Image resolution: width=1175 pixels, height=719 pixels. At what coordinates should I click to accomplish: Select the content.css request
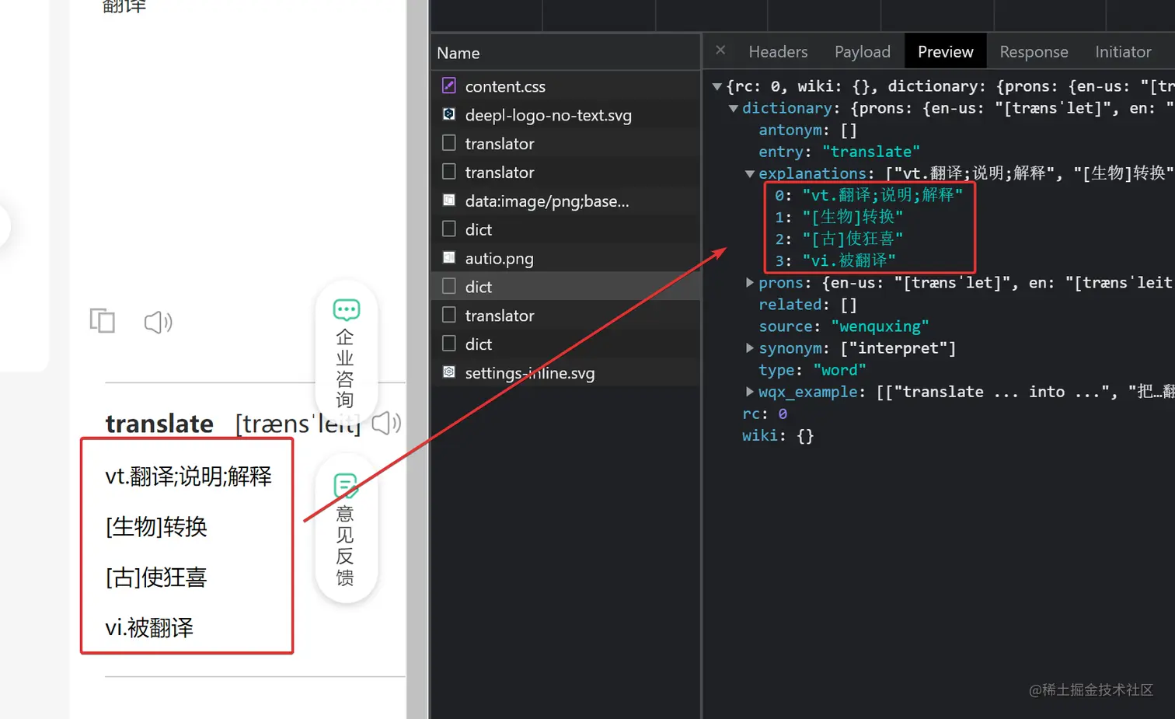point(566,86)
